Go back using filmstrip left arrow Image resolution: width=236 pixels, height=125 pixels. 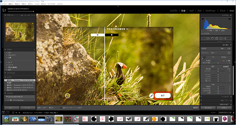[x=16, y=113]
